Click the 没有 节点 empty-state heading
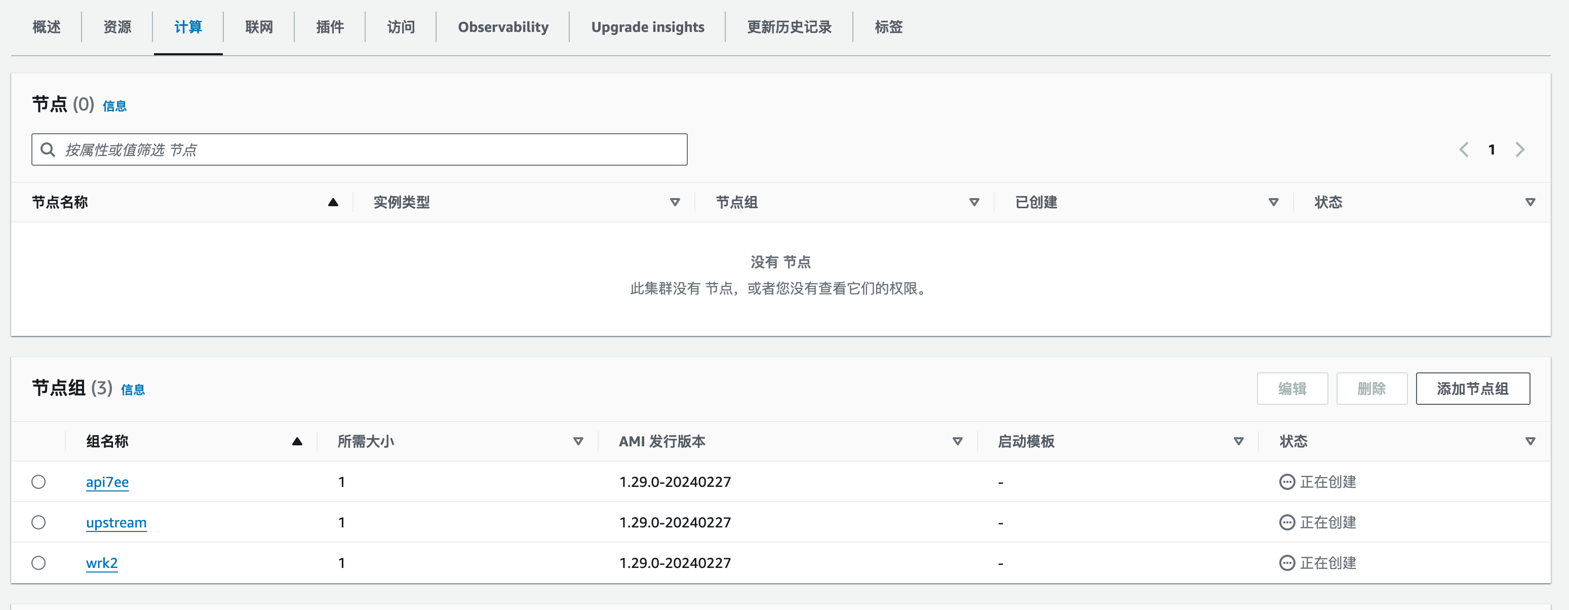 click(780, 262)
